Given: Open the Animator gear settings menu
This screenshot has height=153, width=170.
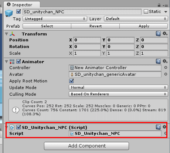Looking at the screenshot, I should (x=165, y=61).
